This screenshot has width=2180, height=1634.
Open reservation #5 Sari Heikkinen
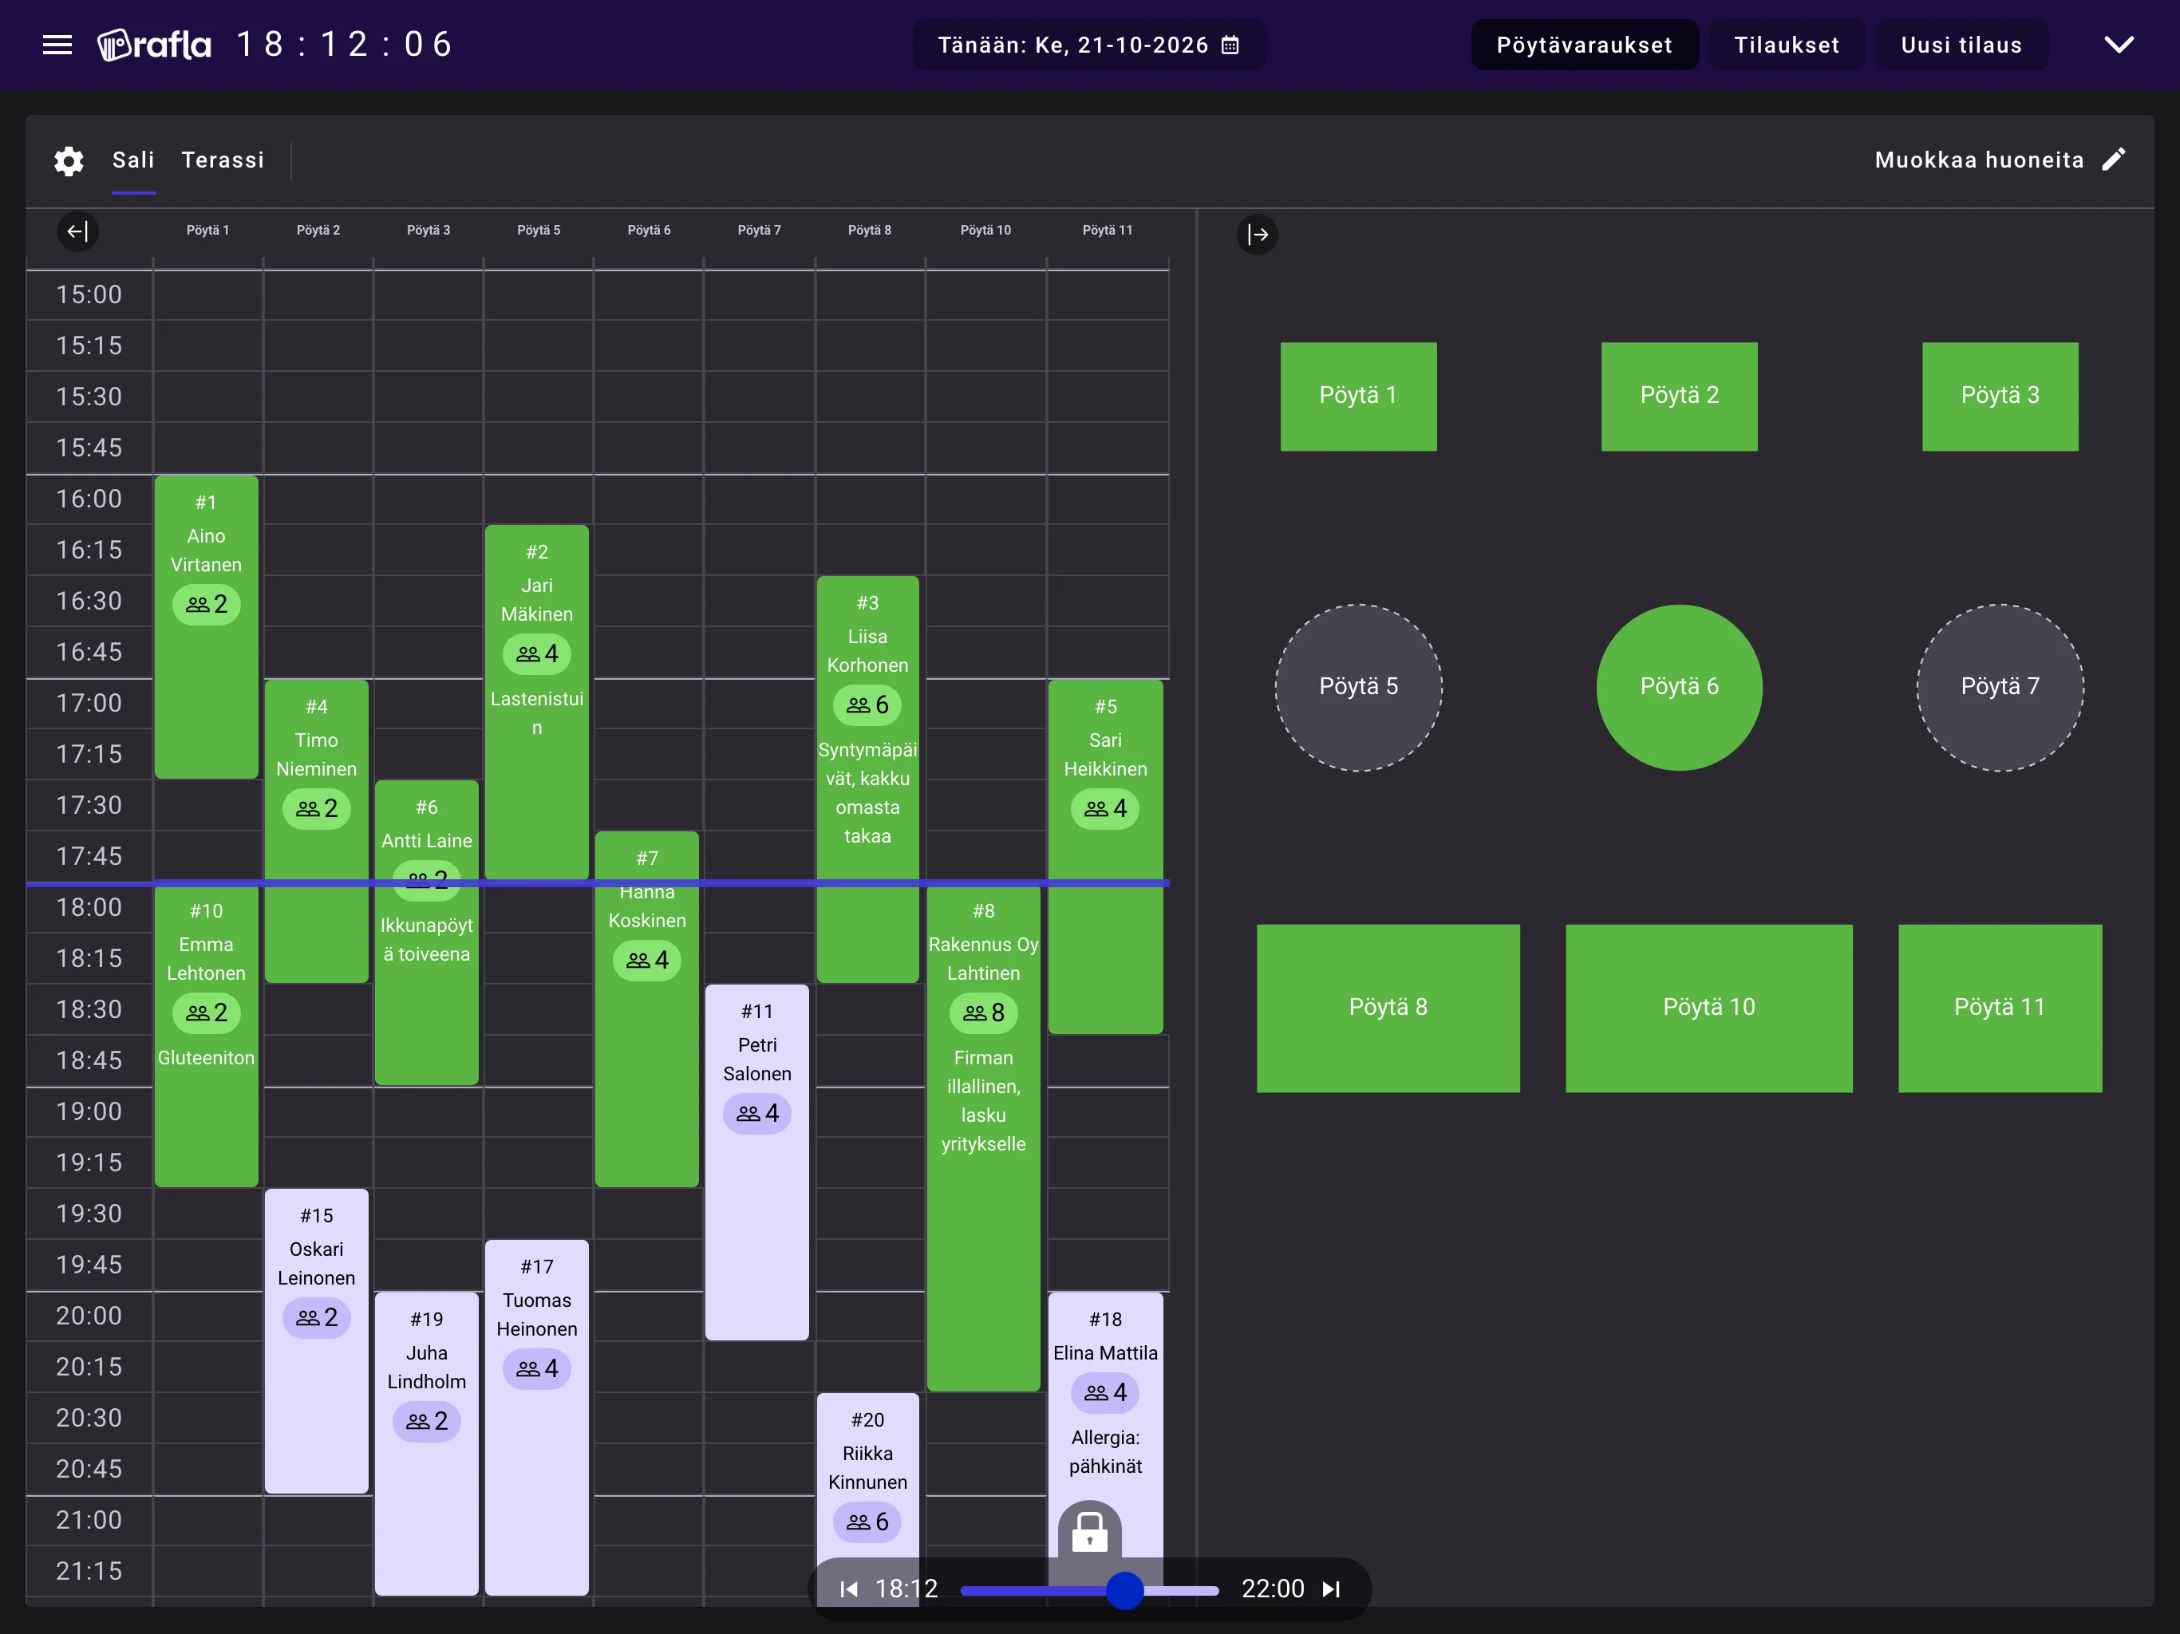[1105, 855]
